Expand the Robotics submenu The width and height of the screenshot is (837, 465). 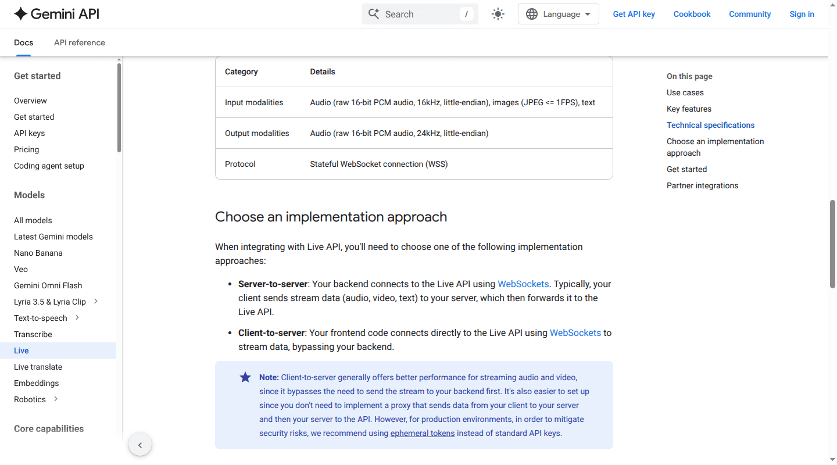point(56,399)
